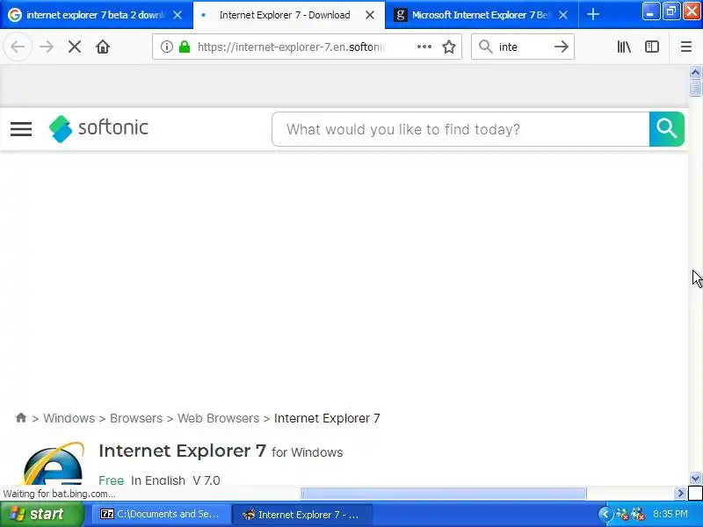Close the Google search results tab
The height and width of the screenshot is (527, 703).
[178, 15]
